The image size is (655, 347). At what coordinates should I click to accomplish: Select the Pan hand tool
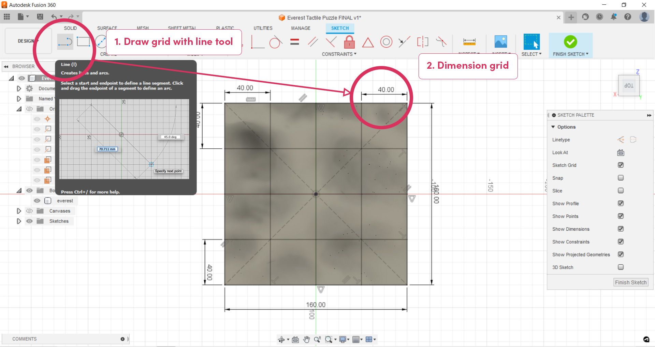306,339
